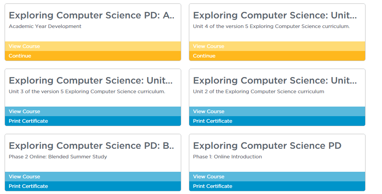
Task: Click the Unit 4 course card title
Action: coord(275,15)
